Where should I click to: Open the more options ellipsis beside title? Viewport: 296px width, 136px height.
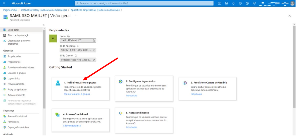[76, 16]
